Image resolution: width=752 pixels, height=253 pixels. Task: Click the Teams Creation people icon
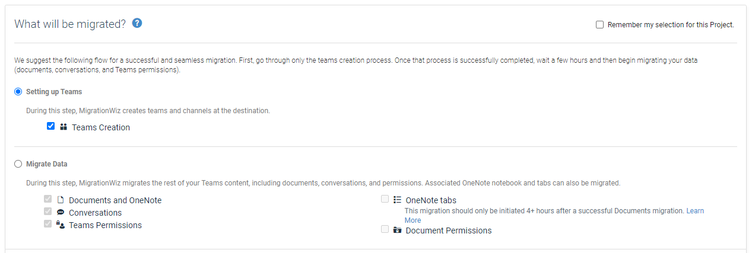(64, 127)
